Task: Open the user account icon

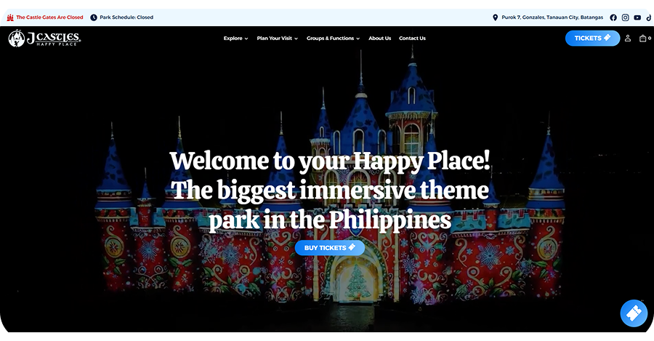Action: (628, 38)
